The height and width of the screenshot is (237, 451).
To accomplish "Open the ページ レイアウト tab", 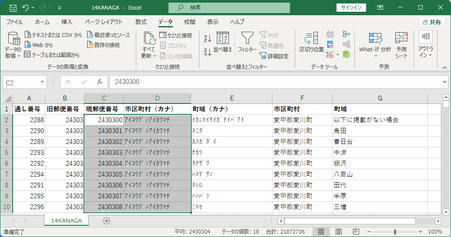I will pos(104,22).
